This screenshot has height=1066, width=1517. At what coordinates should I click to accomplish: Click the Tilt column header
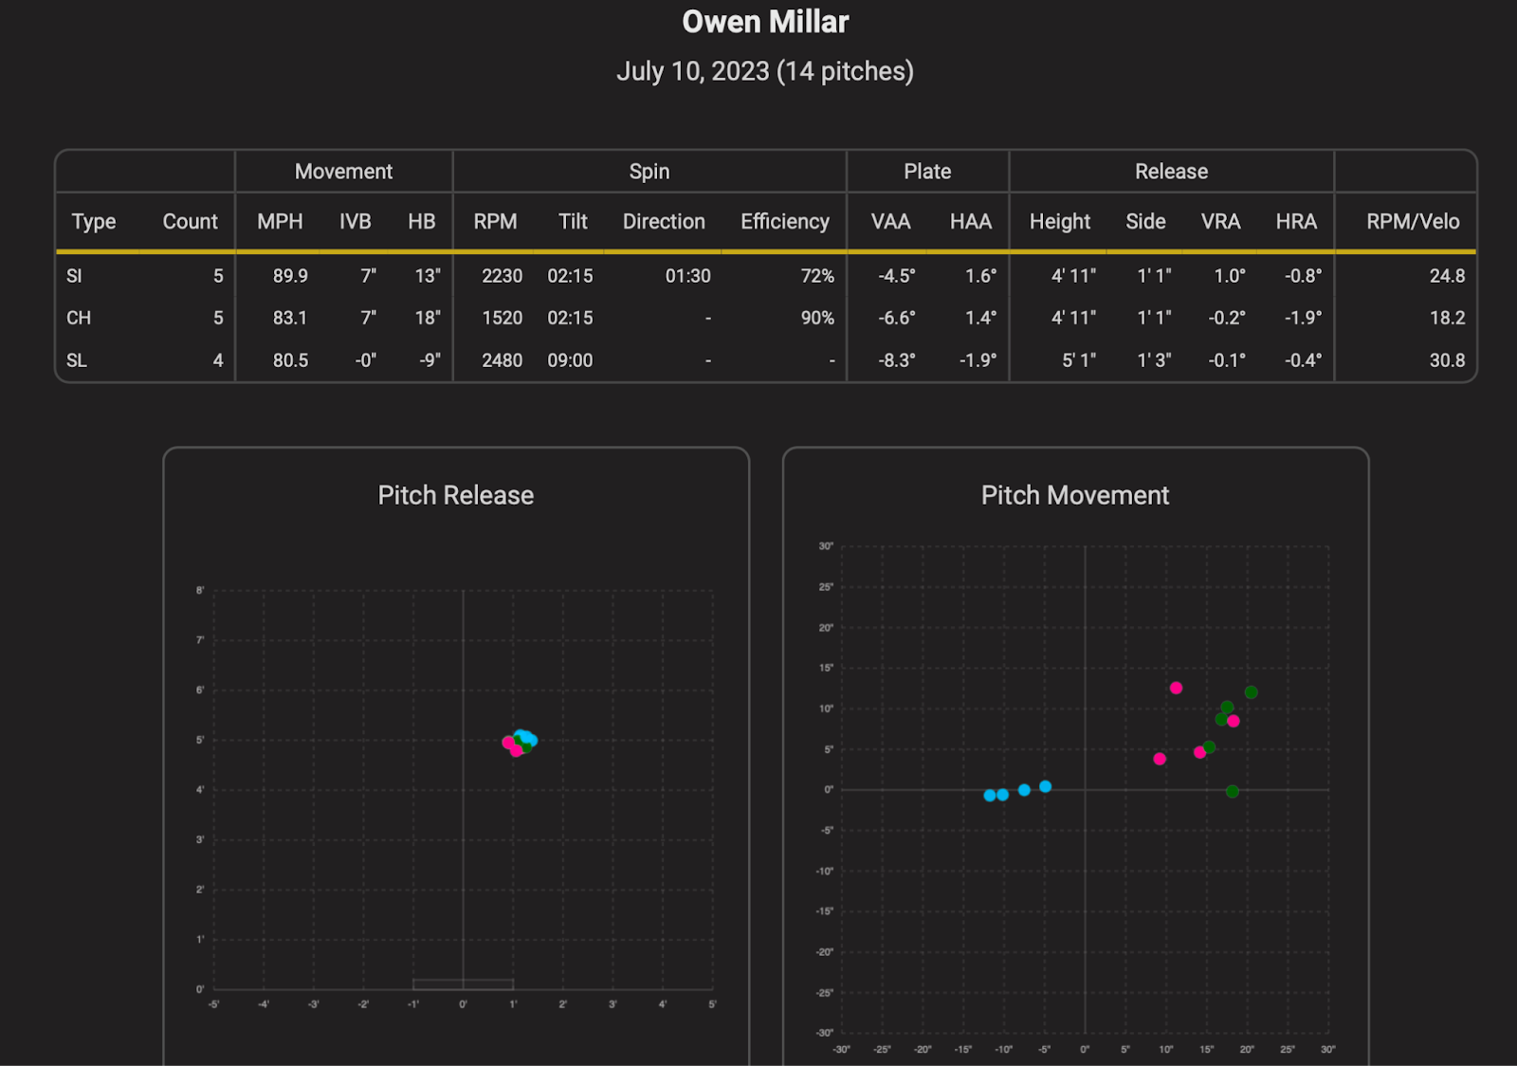[573, 222]
